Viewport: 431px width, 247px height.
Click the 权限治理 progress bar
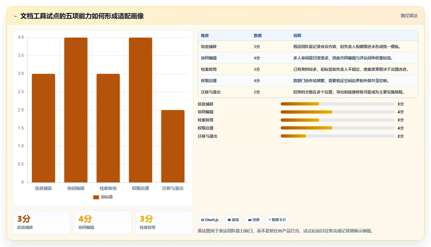338,128
